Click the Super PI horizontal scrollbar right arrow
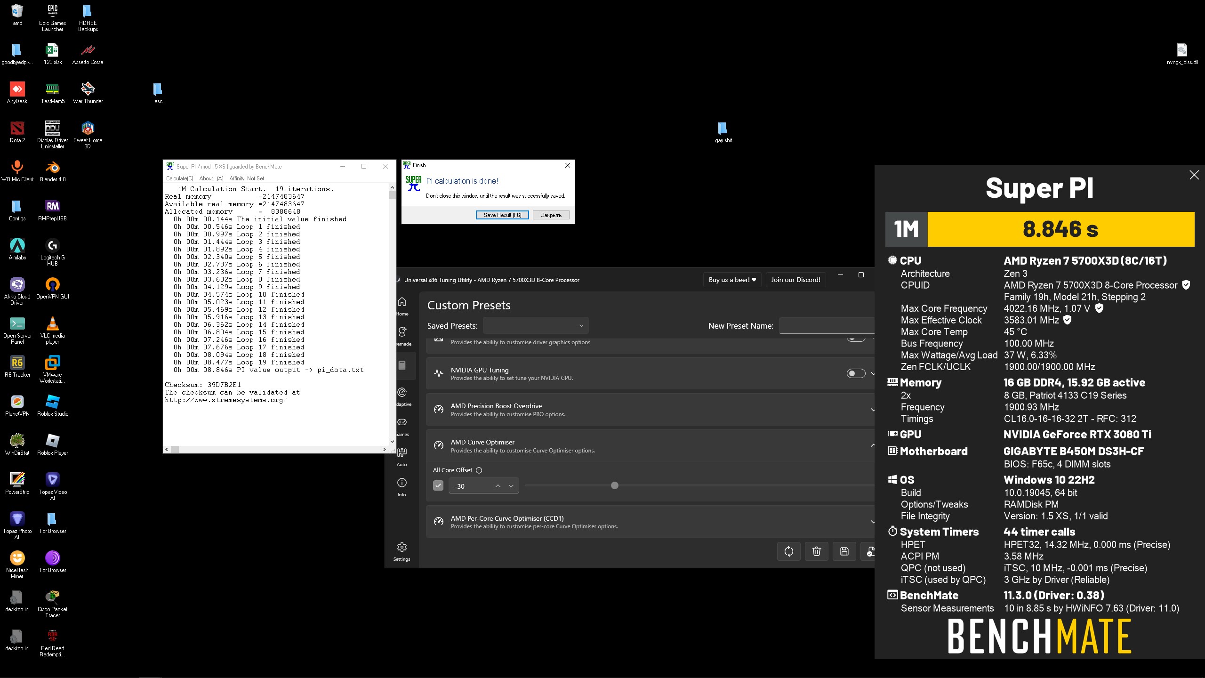The image size is (1205, 678). (x=385, y=449)
